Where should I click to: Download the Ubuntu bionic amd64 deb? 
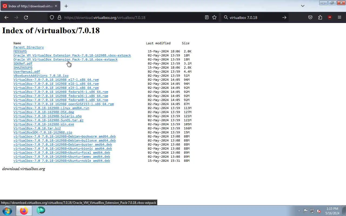point(63,148)
